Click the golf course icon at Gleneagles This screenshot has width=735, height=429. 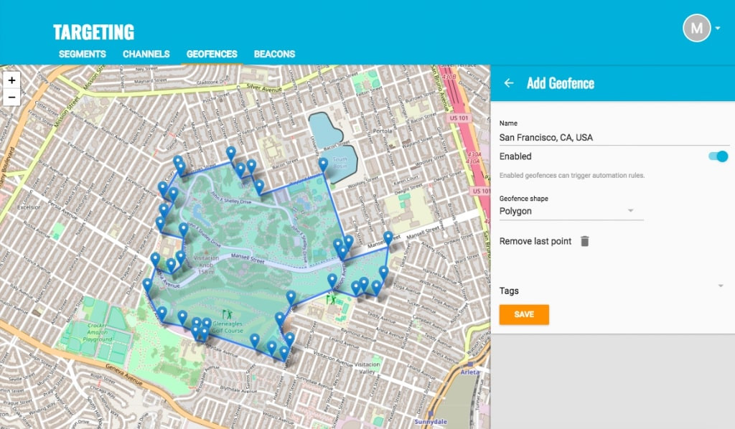pos(228,313)
